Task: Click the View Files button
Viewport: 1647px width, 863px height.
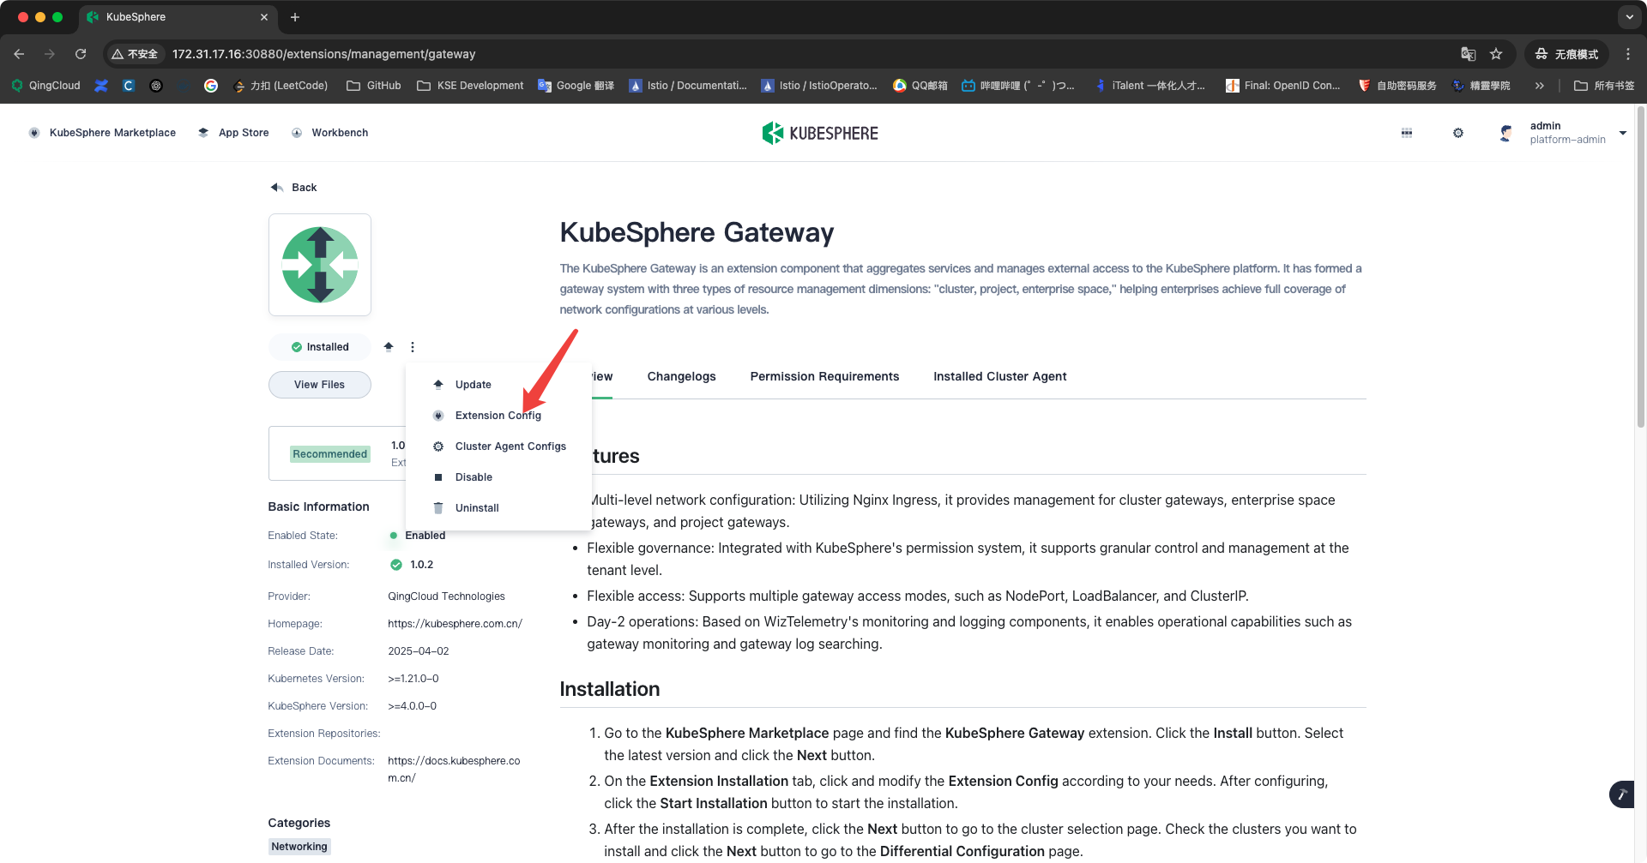Action: 320,385
